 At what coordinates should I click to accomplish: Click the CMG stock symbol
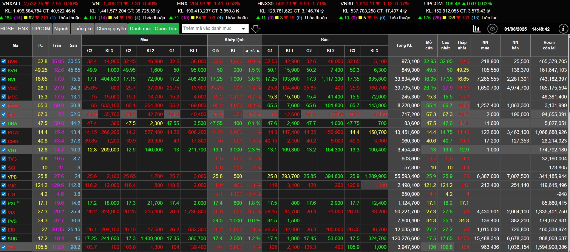pyautogui.click(x=13, y=141)
